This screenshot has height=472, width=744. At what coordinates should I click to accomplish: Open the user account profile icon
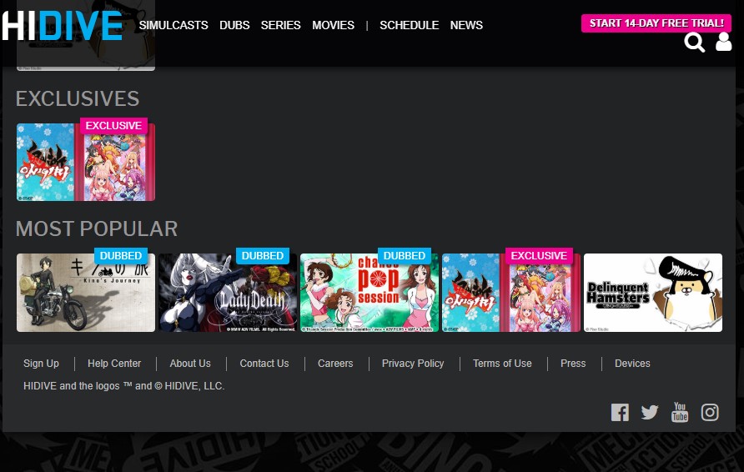click(x=724, y=42)
